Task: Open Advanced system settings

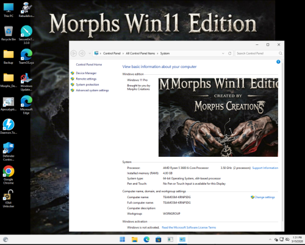Action: coord(92,91)
